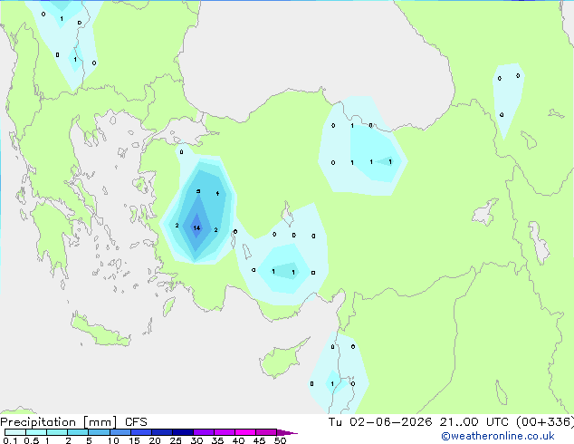This screenshot has width=574, height=444.
Task: Select the violet 30 to 35 mm swatch
Action: (x=203, y=432)
